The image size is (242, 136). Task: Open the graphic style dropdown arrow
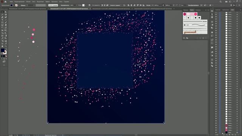(85, 5)
